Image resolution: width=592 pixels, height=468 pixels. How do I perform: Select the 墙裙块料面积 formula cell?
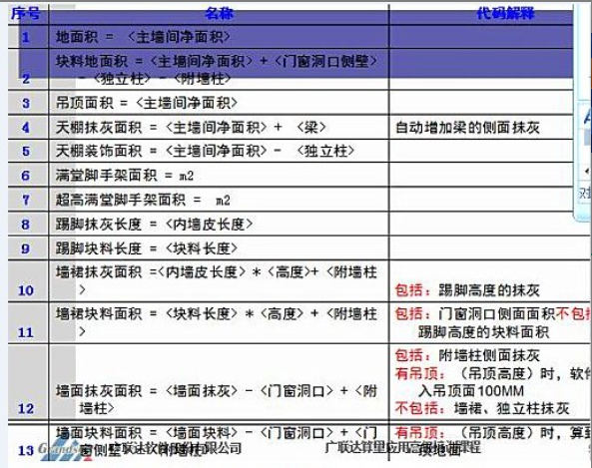(219, 322)
